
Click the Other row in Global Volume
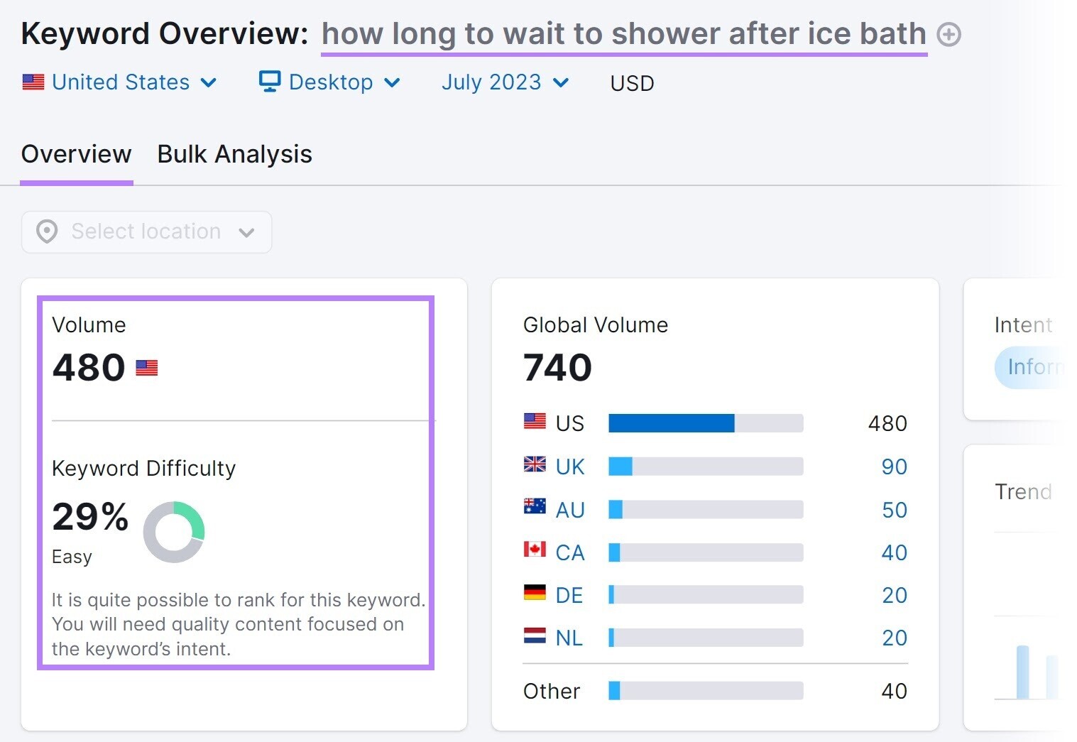click(552, 690)
